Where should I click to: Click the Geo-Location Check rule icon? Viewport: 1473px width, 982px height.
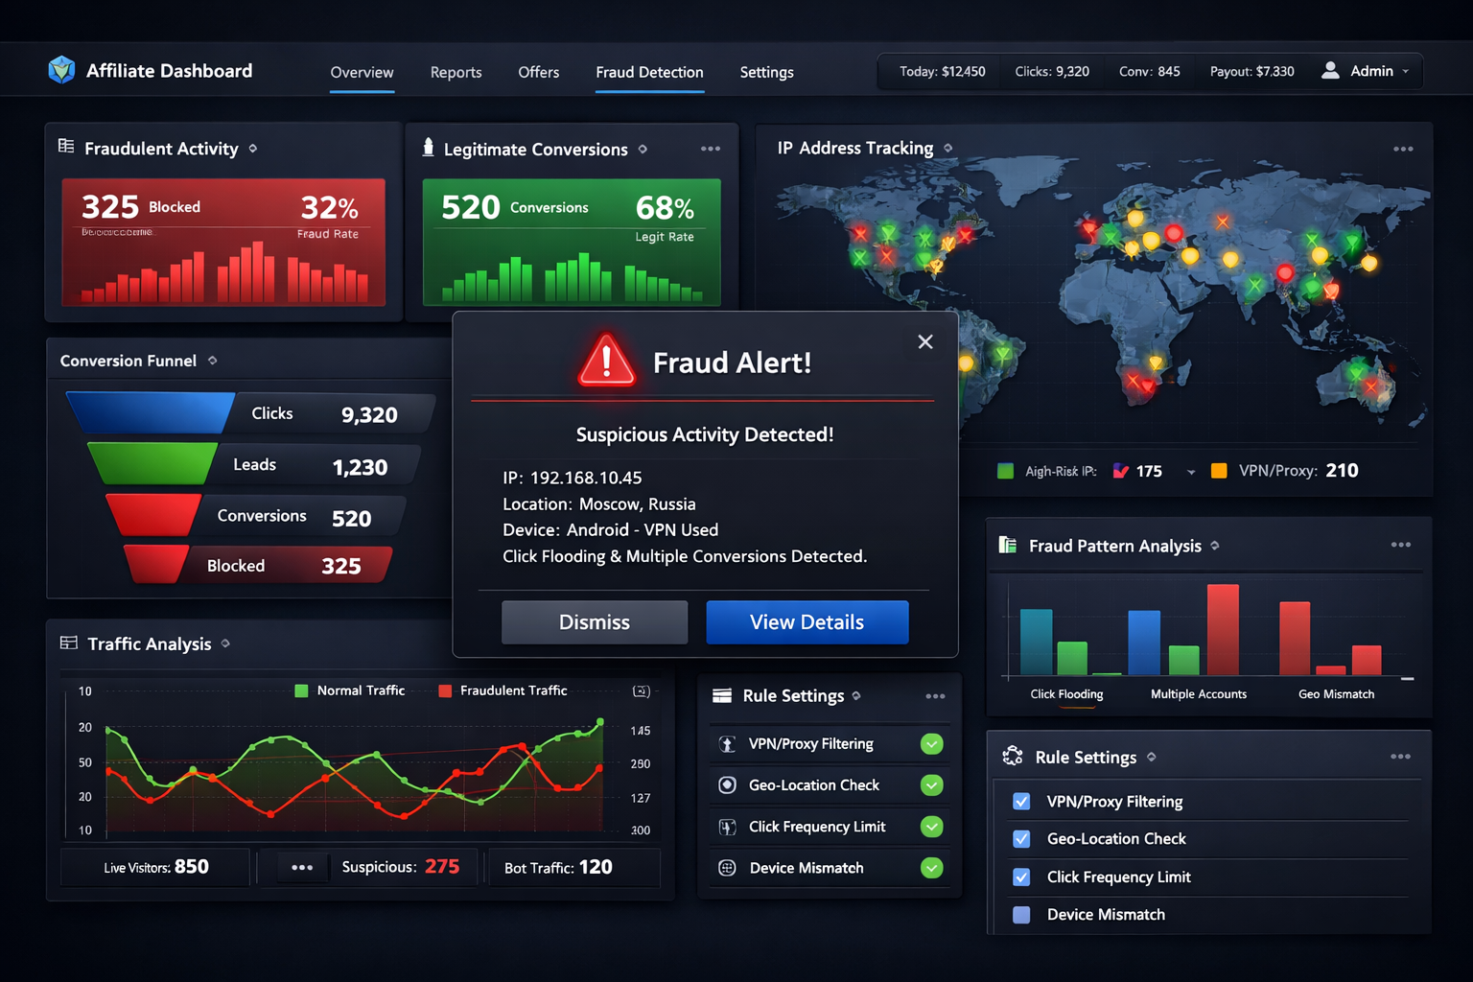tap(727, 784)
